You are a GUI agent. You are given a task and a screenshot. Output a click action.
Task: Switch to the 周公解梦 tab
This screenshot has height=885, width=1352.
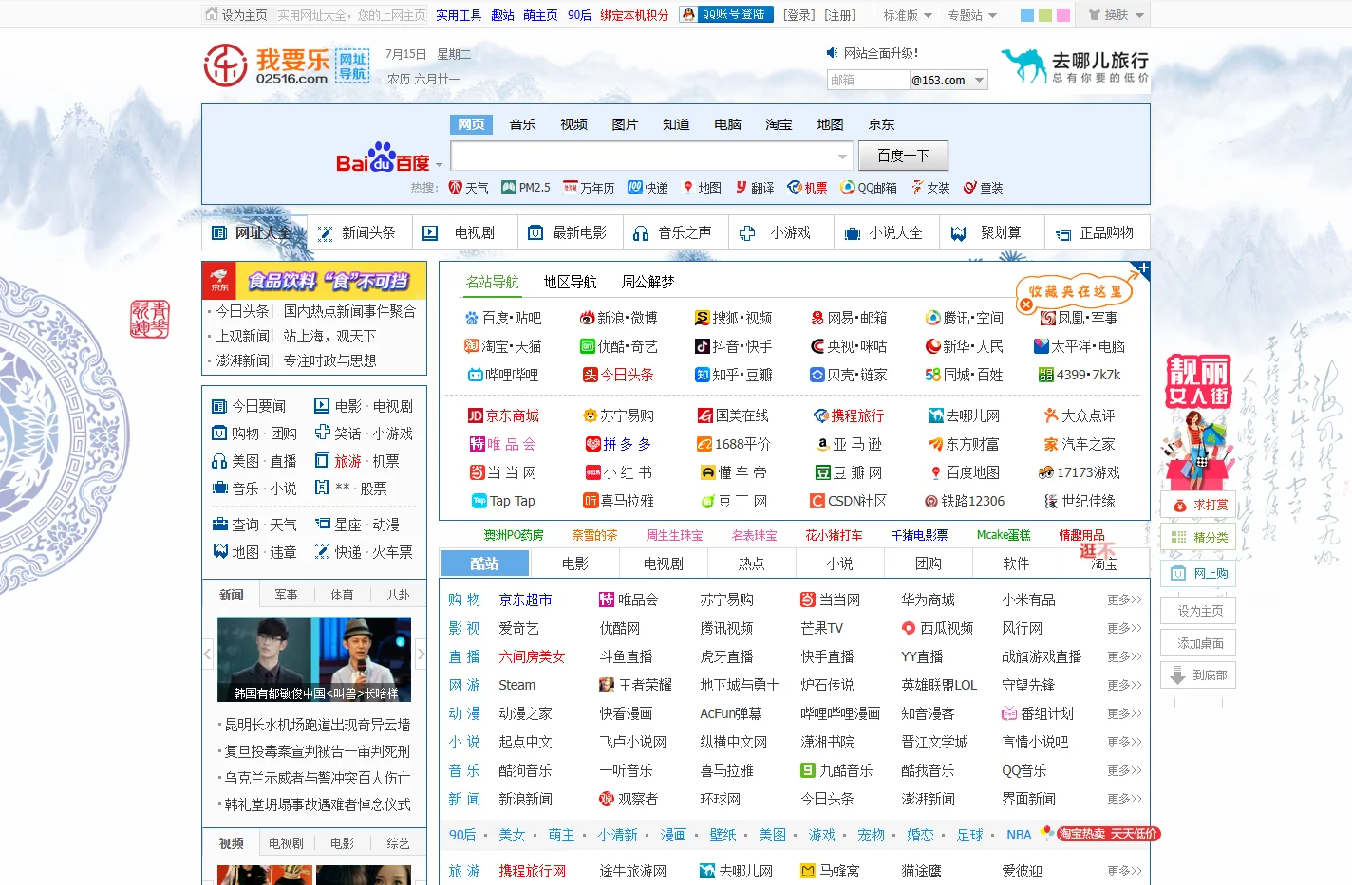click(648, 282)
